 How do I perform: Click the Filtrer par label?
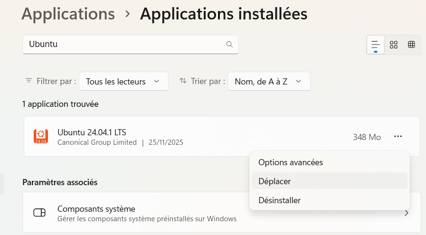56,81
